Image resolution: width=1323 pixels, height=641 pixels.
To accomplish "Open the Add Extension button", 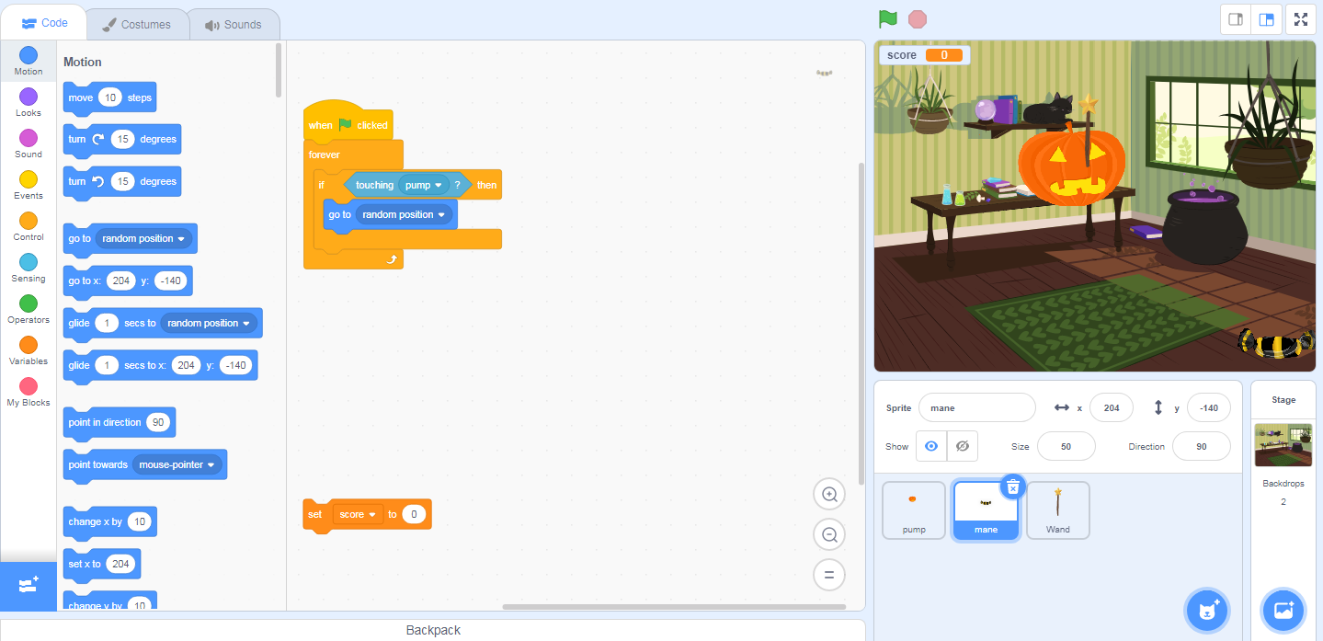I will pos(28,586).
